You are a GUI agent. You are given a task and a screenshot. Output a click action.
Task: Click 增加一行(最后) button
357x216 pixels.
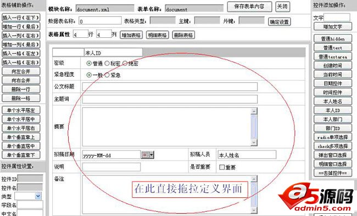click(21, 27)
